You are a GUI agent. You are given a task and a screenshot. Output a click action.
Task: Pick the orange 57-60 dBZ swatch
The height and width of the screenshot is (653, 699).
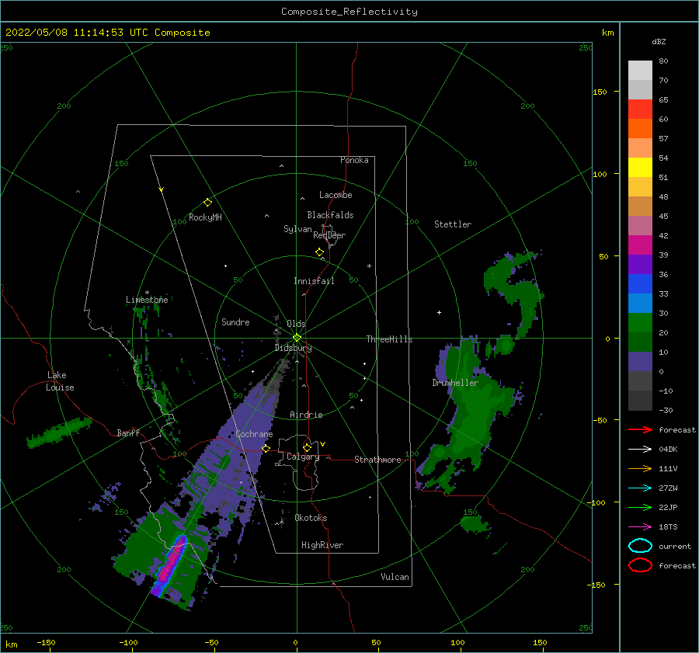click(640, 129)
